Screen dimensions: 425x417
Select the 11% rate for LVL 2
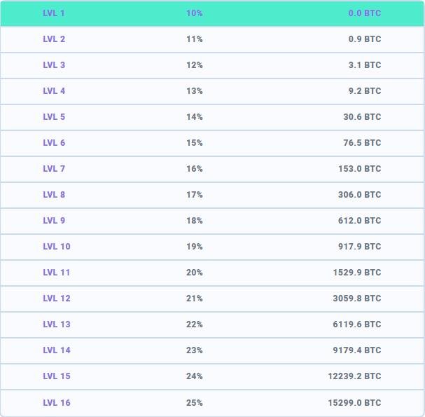pyautogui.click(x=195, y=39)
